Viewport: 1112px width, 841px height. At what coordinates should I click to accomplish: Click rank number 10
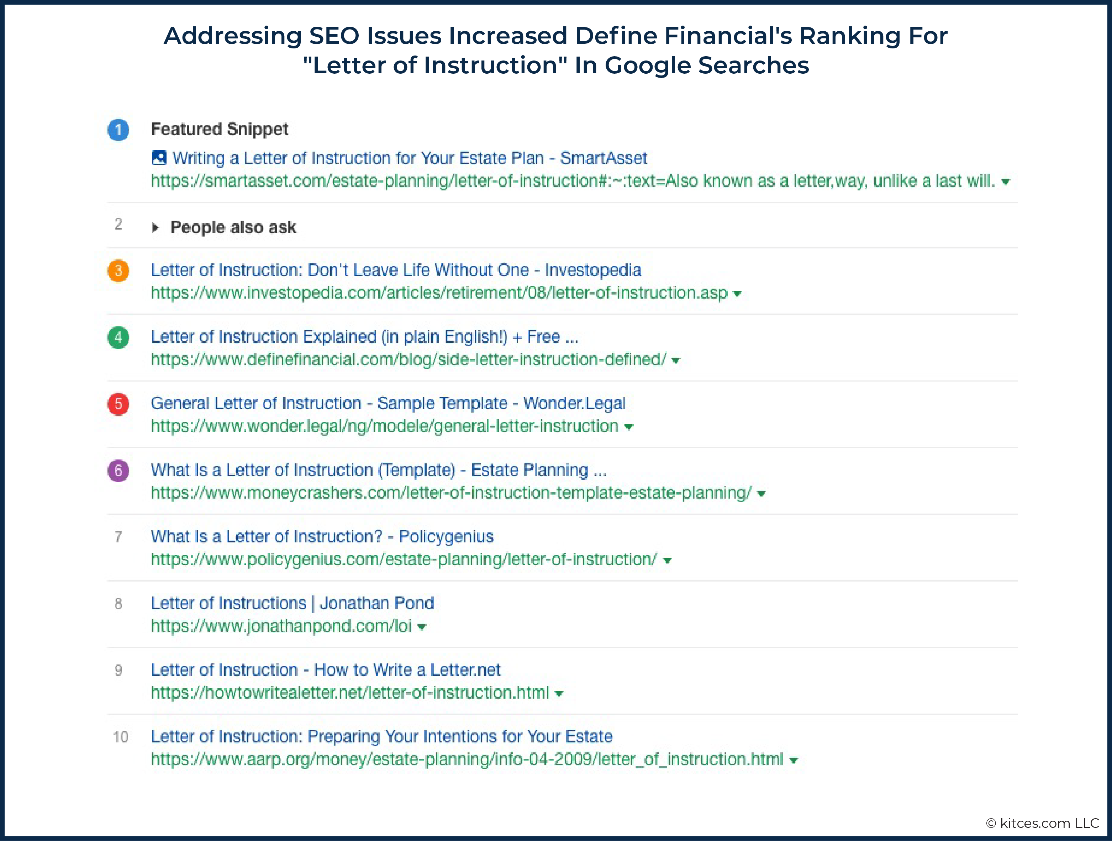(120, 737)
